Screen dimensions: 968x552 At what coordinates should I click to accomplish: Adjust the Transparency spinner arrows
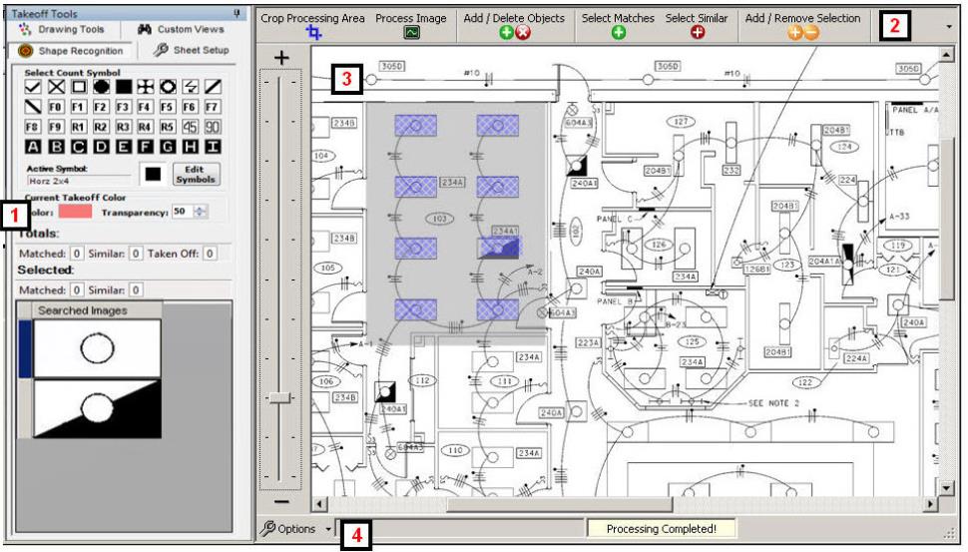pos(200,211)
